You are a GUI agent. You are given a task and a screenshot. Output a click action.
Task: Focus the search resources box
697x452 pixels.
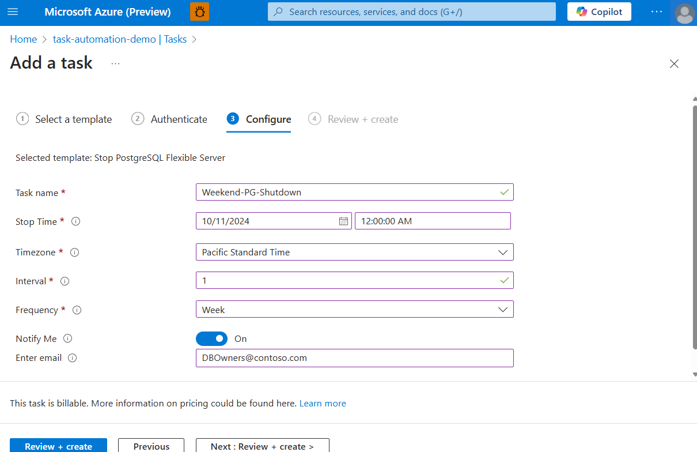(x=412, y=12)
